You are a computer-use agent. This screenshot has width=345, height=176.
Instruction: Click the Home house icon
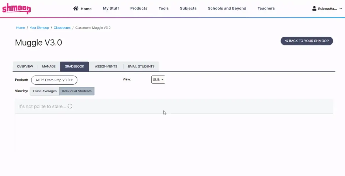tap(76, 8)
